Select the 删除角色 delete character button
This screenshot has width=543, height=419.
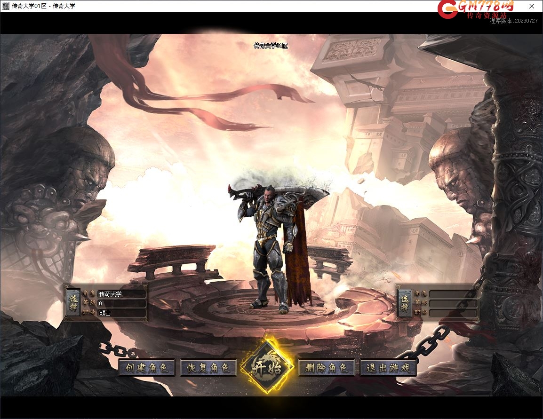[326, 367]
